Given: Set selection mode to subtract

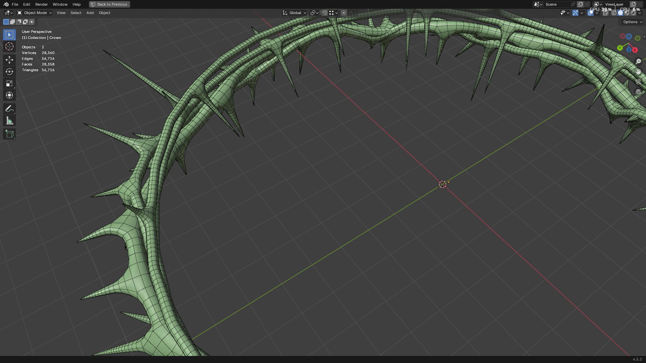Looking at the screenshot, I should pyautogui.click(x=19, y=22).
